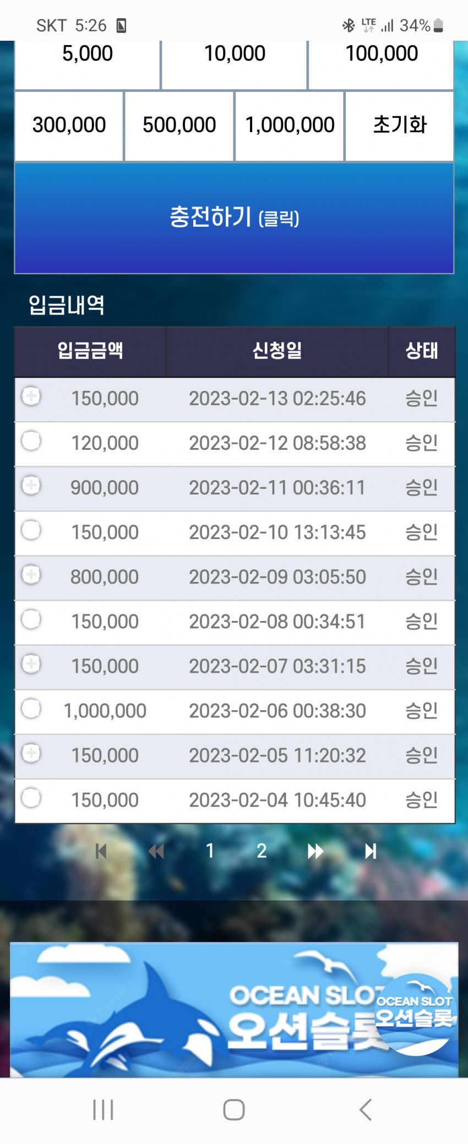Expand the 2023-02-13 deposit row plus icon
Viewport: 468px width, 1144px height.
point(31,396)
